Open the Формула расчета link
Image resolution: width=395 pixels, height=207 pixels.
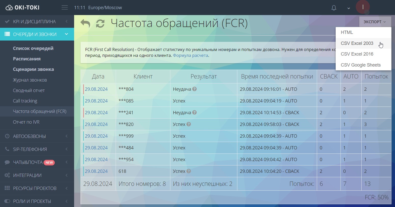tap(190, 55)
